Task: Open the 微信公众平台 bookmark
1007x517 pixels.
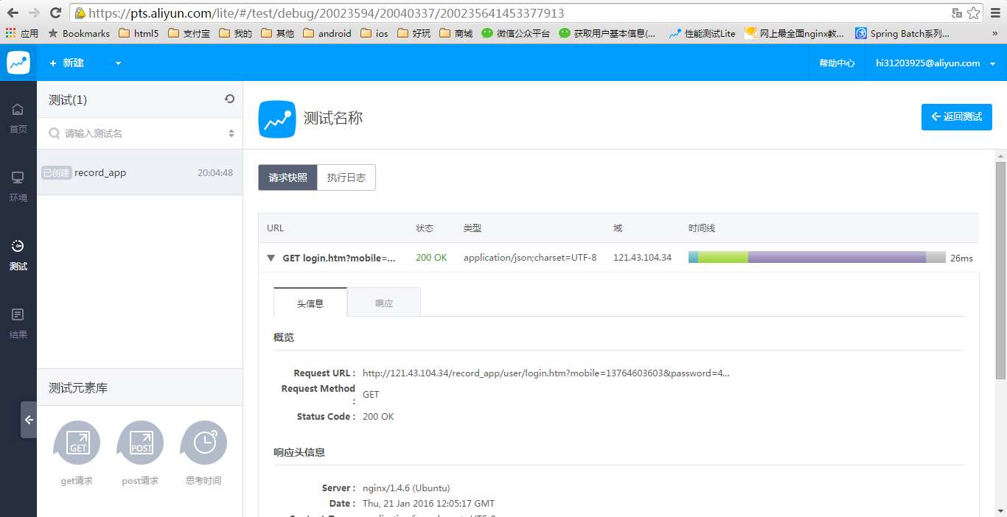Action: coord(515,33)
